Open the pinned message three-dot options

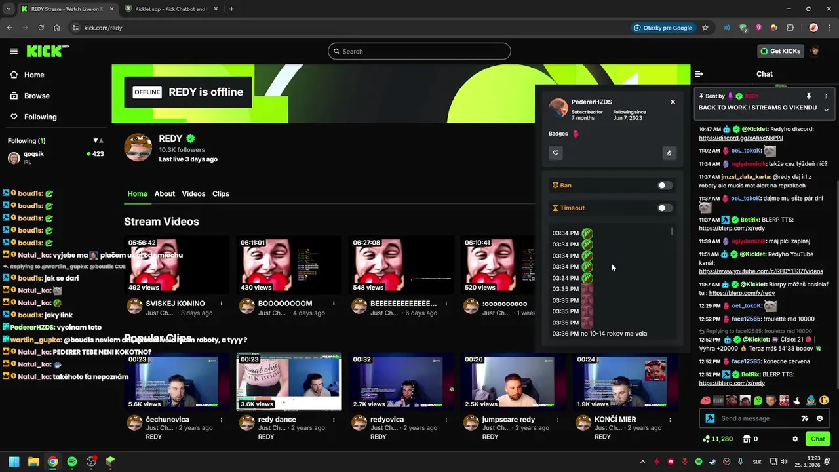[826, 96]
